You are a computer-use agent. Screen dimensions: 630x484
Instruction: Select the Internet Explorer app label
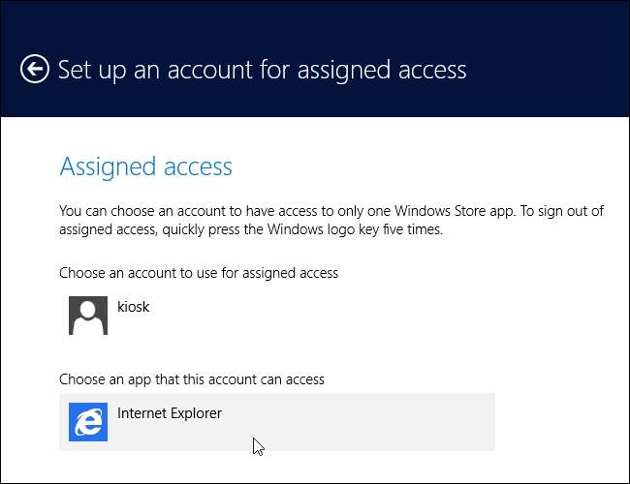point(170,413)
